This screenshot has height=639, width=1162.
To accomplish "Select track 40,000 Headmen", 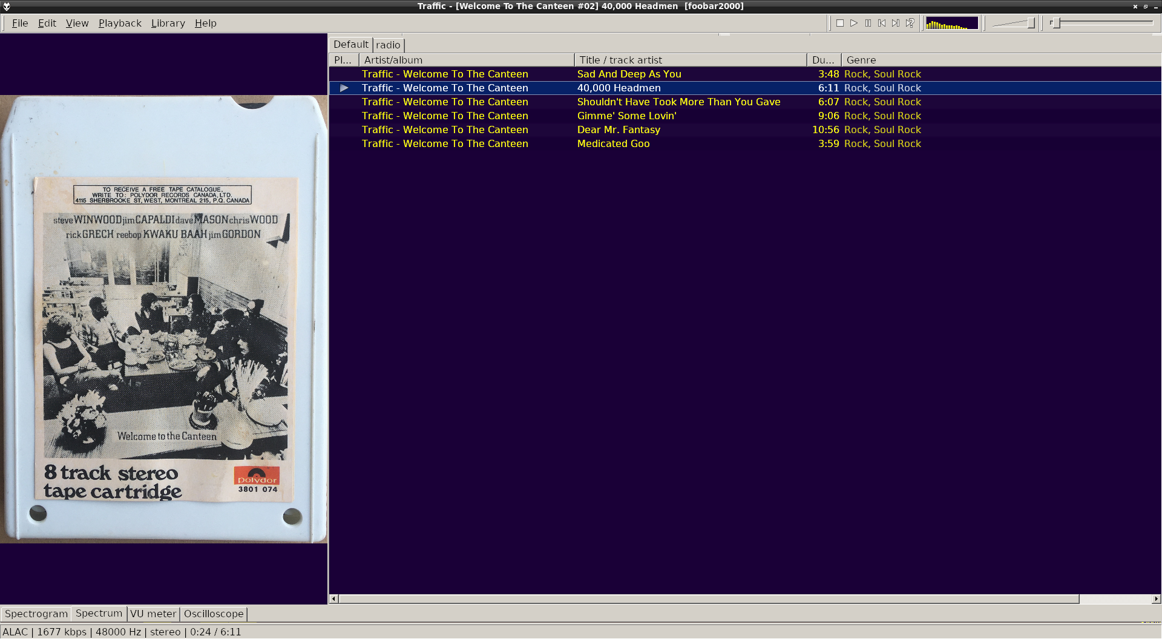I will [x=745, y=88].
